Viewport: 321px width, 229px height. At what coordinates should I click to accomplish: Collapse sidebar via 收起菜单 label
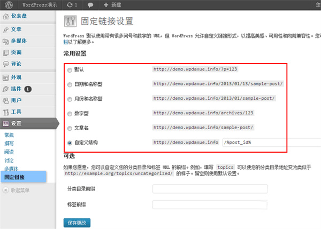point(20,190)
